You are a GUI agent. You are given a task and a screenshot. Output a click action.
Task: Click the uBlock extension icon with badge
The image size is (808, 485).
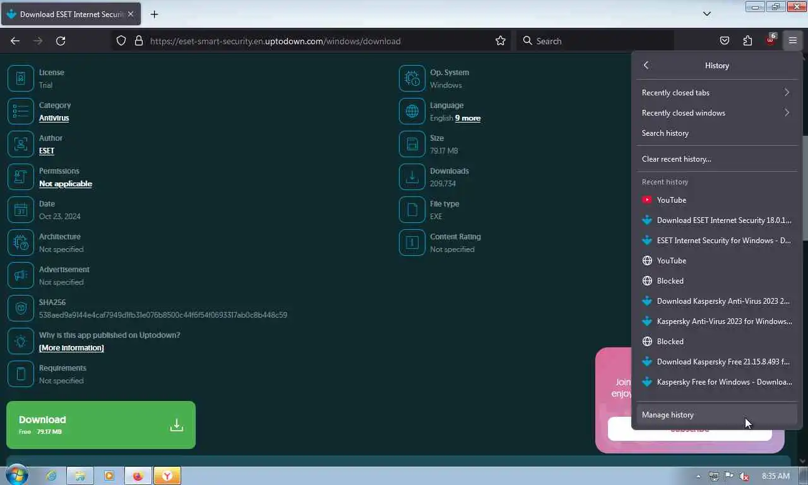pos(770,40)
